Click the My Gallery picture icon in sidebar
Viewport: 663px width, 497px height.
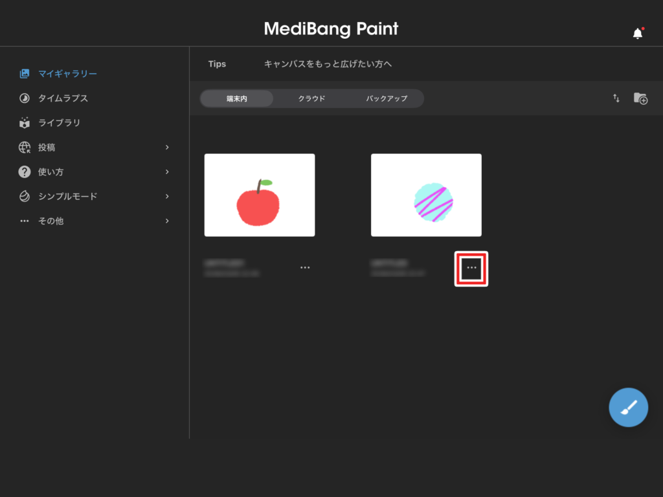click(25, 74)
